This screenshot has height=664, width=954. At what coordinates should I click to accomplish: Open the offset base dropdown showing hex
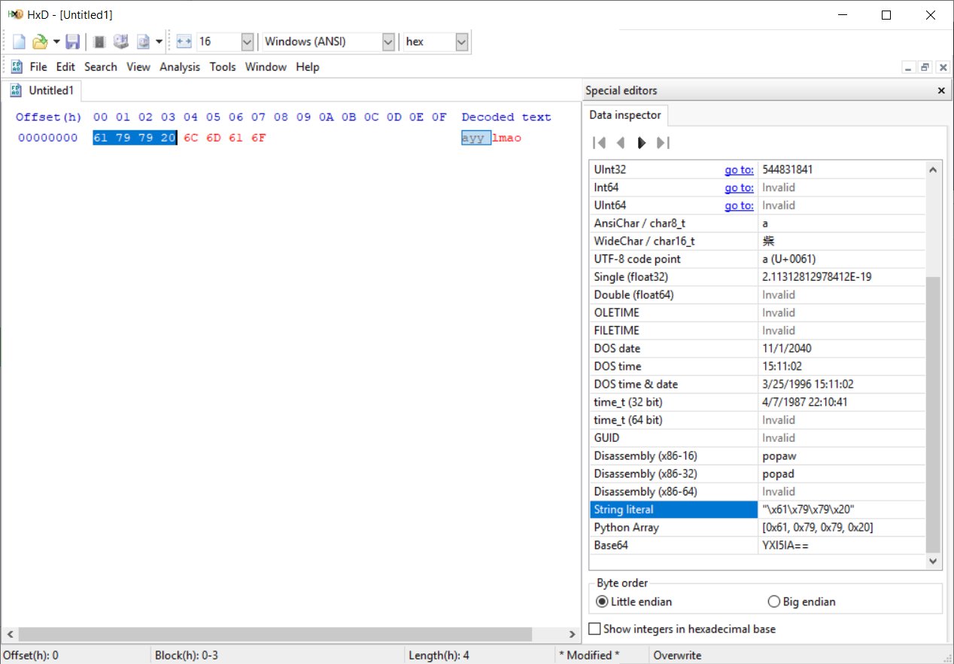click(462, 41)
